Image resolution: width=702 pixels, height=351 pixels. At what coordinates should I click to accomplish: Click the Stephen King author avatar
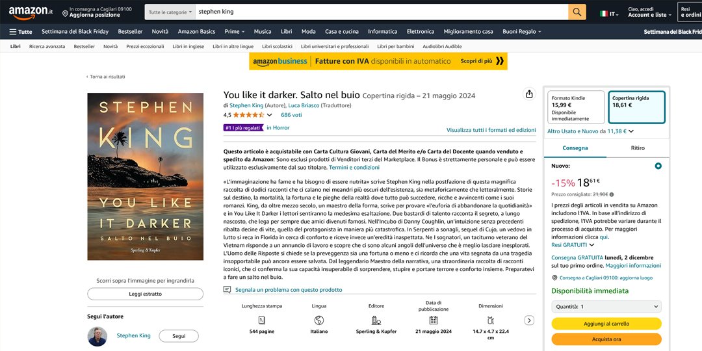(x=97, y=336)
